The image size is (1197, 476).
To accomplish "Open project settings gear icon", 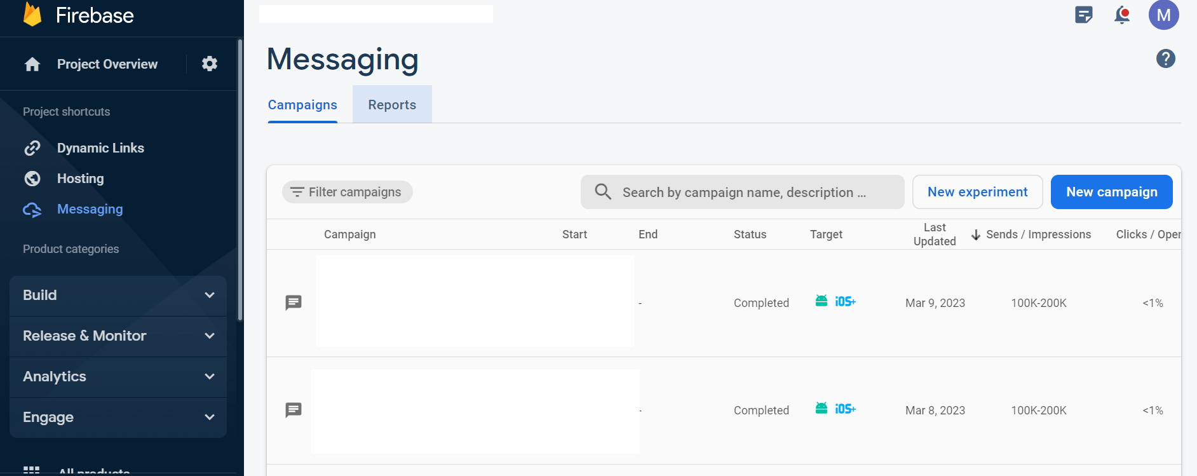I will pos(210,64).
